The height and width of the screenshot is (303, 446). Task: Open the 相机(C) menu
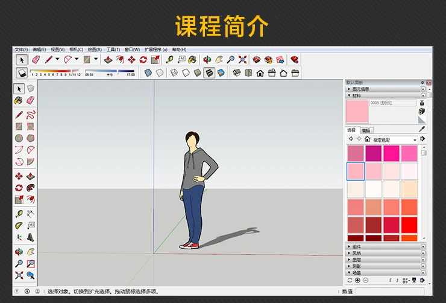[76, 49]
